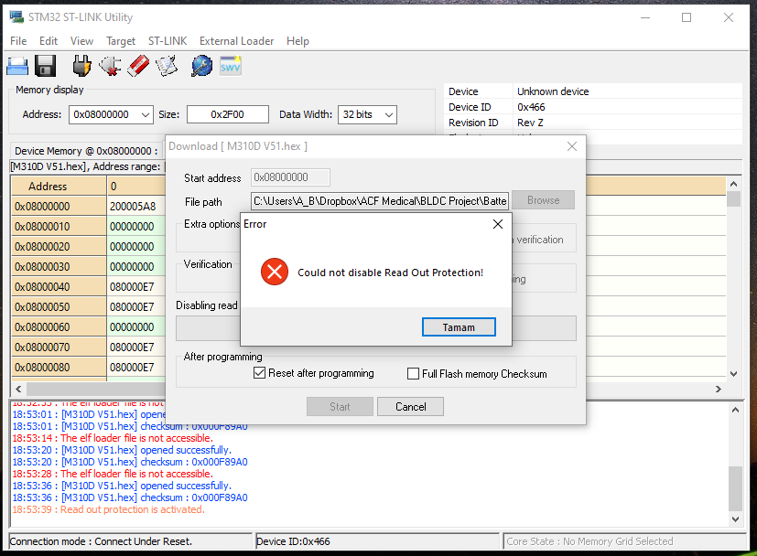Click the Revision ID value Rev Z
Image resolution: width=757 pixels, height=556 pixels.
530,123
